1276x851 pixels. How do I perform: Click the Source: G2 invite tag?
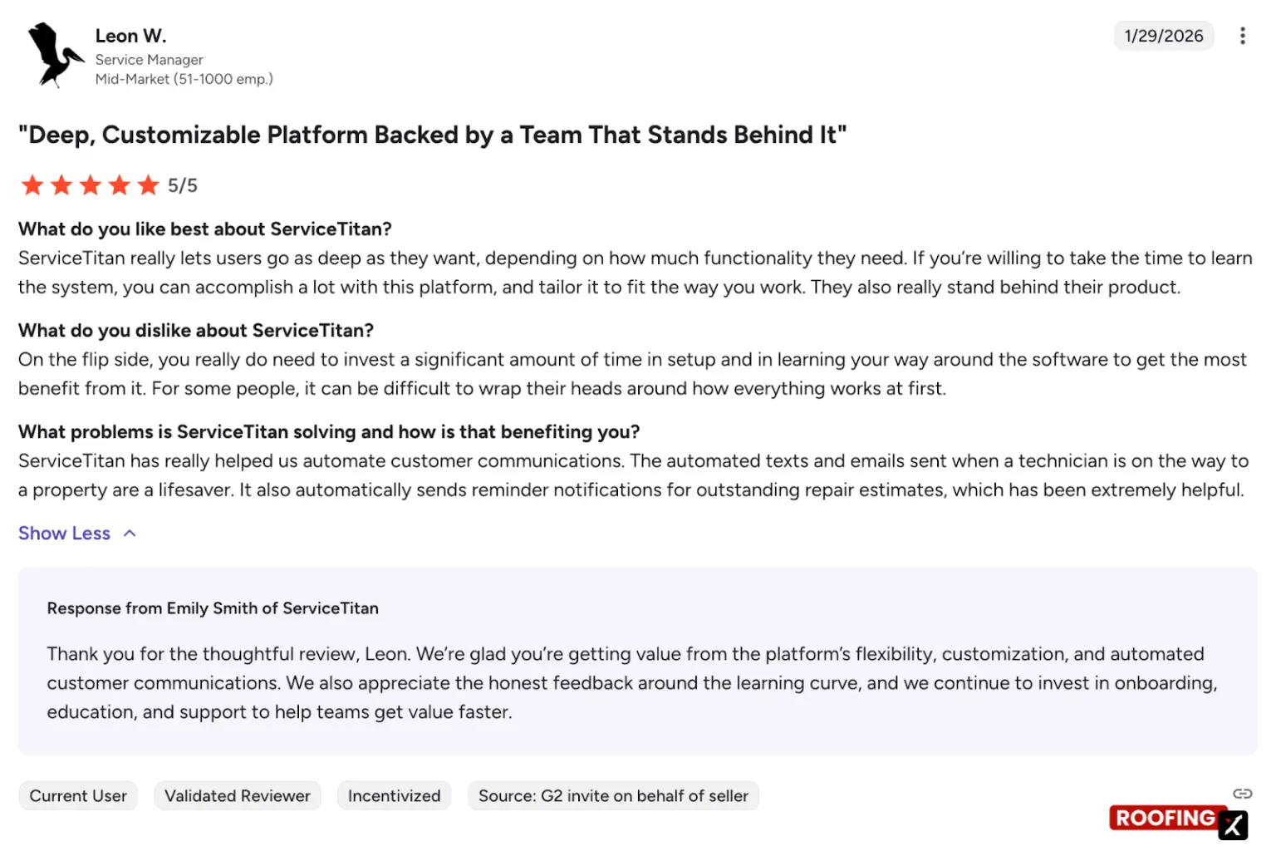[x=613, y=795]
